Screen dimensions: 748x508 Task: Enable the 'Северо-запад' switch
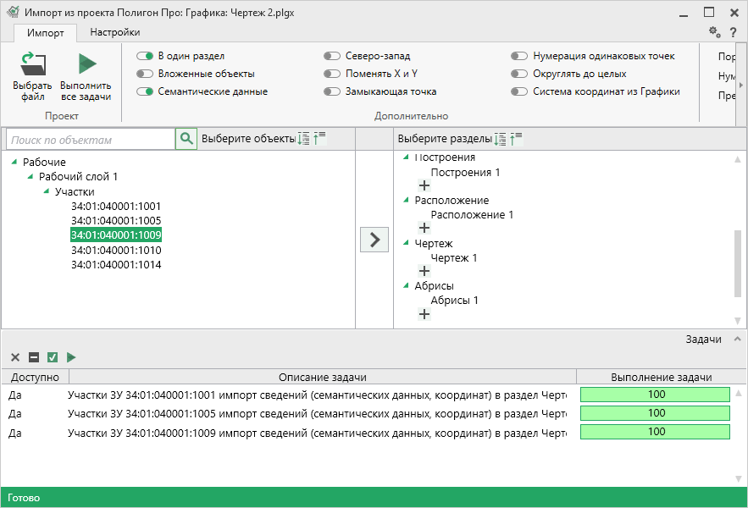pyautogui.click(x=332, y=56)
